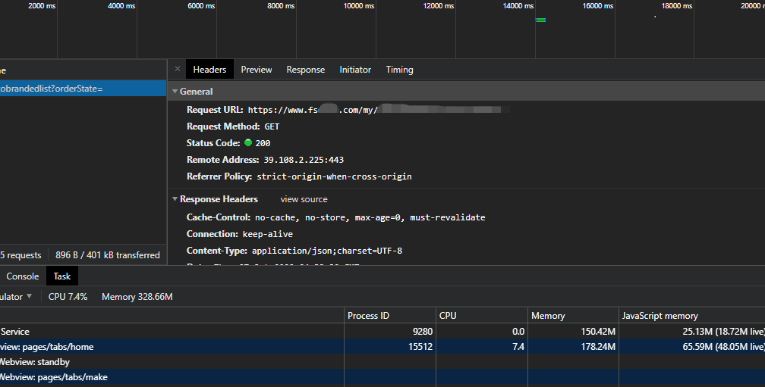Sort by Process ID column
Screen dimensions: 765x387
pyautogui.click(x=389, y=316)
